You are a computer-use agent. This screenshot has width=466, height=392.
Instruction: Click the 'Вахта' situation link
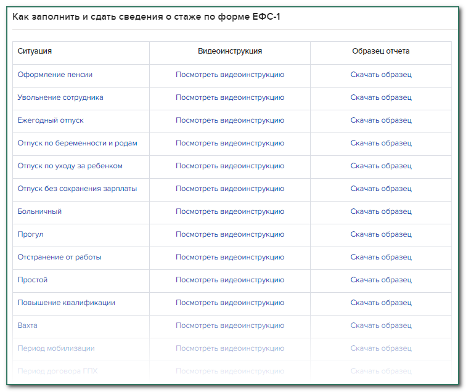coord(27,325)
